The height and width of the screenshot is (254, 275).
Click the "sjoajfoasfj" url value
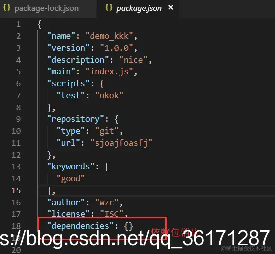pos(121,143)
